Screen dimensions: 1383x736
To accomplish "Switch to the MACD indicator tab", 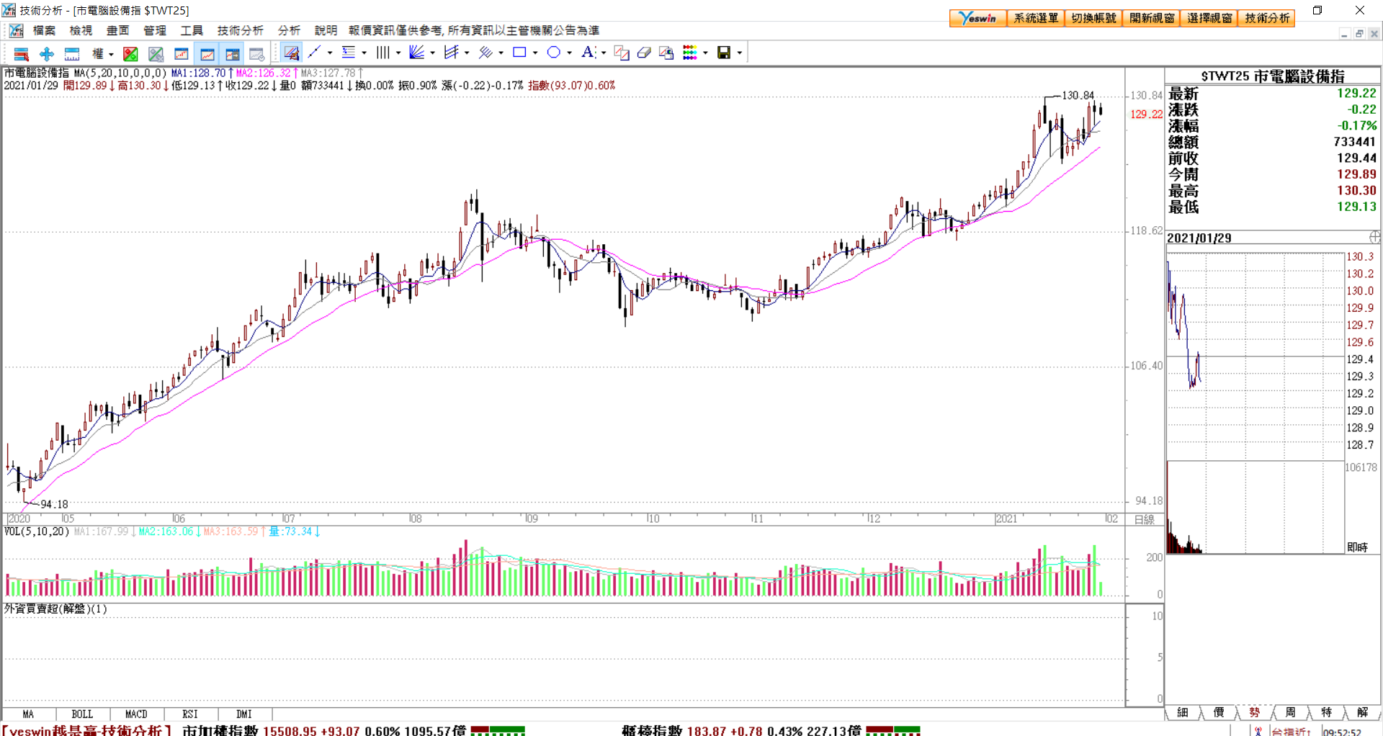I will (136, 714).
